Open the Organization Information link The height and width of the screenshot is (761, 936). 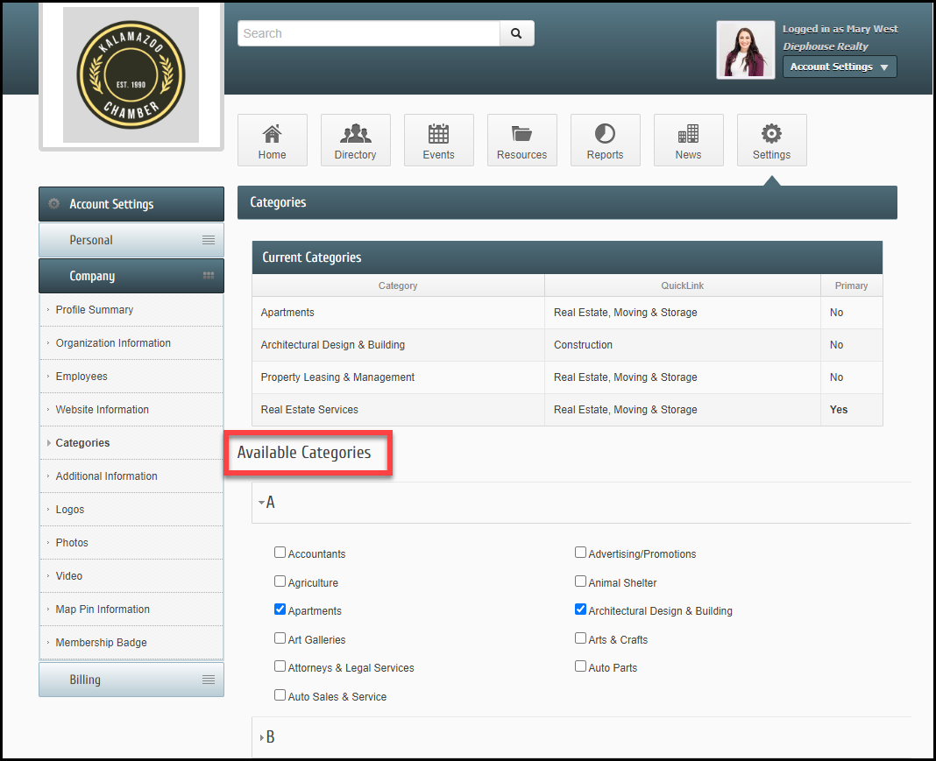(x=113, y=343)
